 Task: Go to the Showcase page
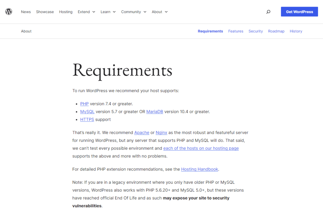tap(45, 12)
